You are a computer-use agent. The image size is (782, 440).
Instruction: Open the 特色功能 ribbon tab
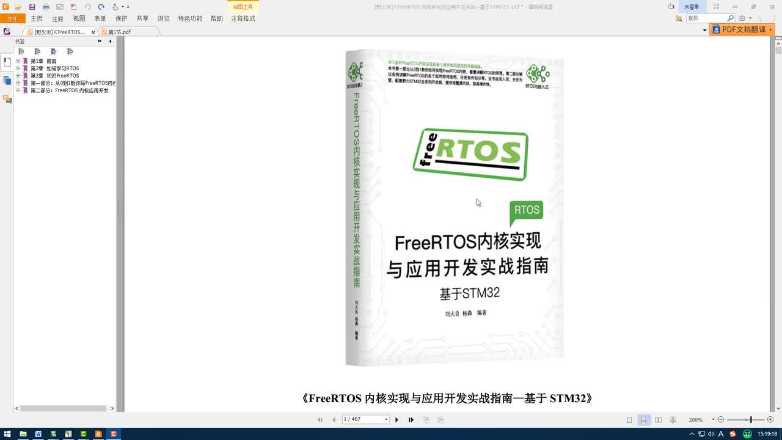[x=190, y=19]
